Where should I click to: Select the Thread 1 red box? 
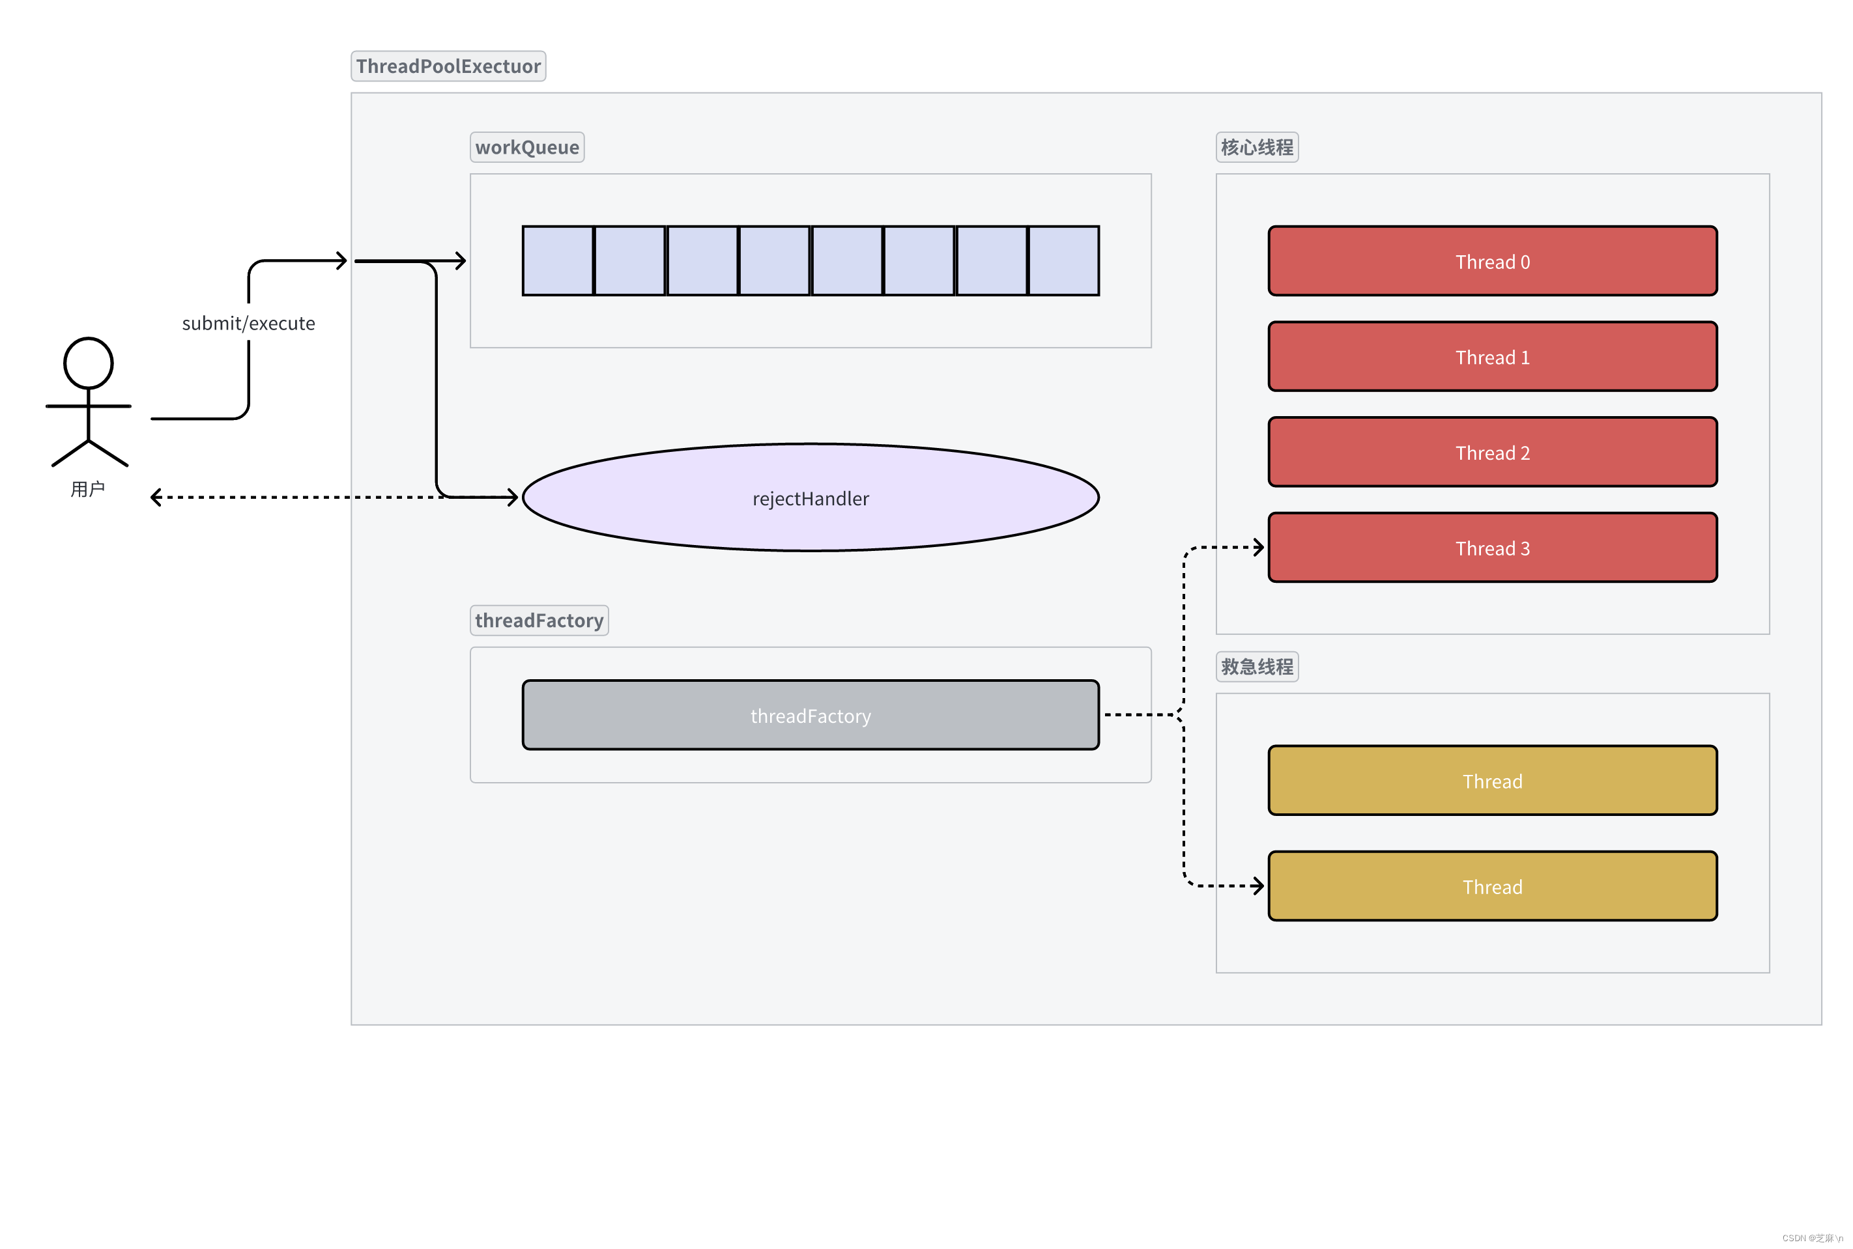tap(1491, 357)
